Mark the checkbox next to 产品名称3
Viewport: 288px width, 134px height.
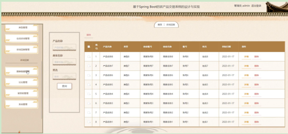(89, 103)
